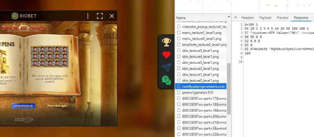Select comfly.playngonetwork.com request

pyautogui.click(x=201, y=87)
